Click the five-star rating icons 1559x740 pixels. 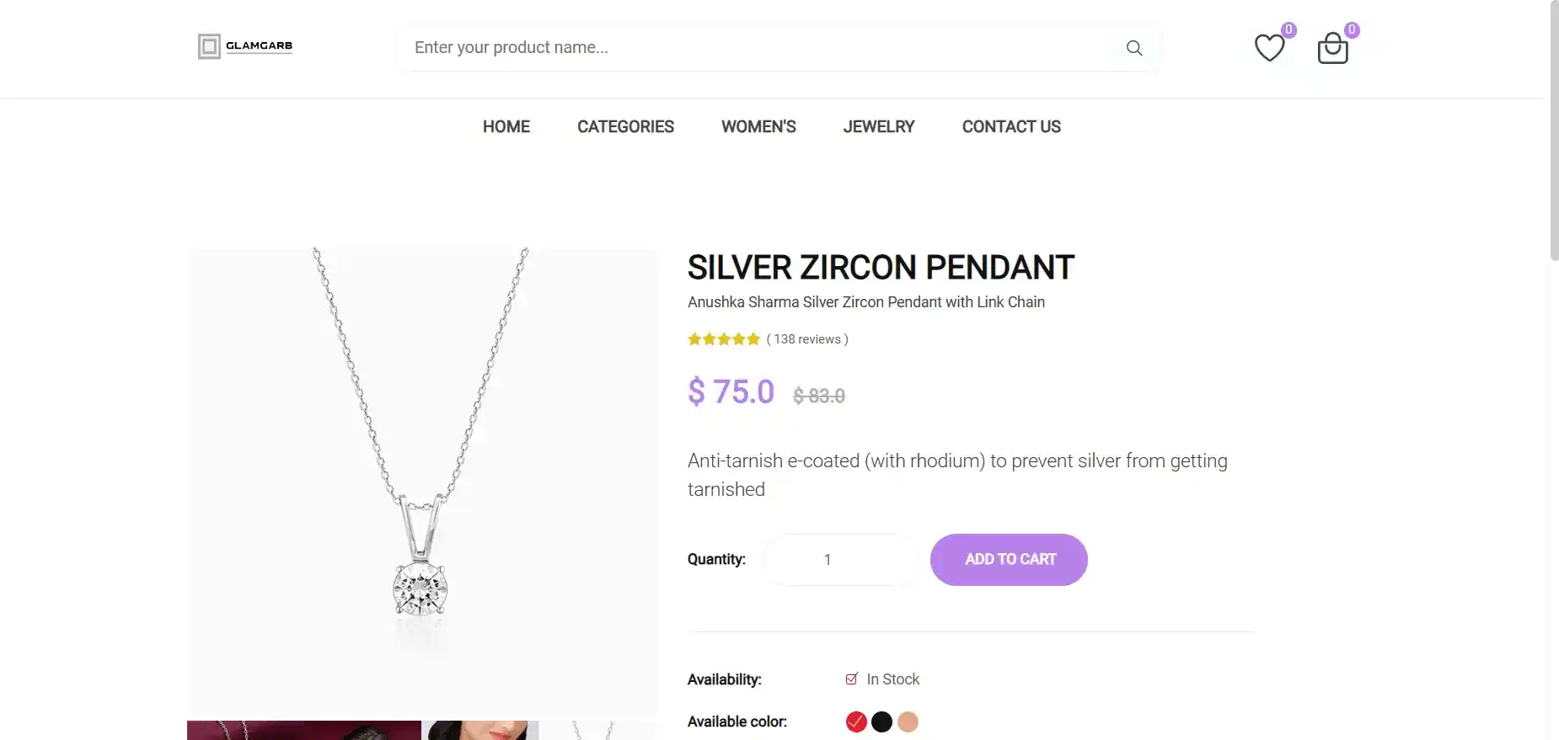pyautogui.click(x=724, y=339)
